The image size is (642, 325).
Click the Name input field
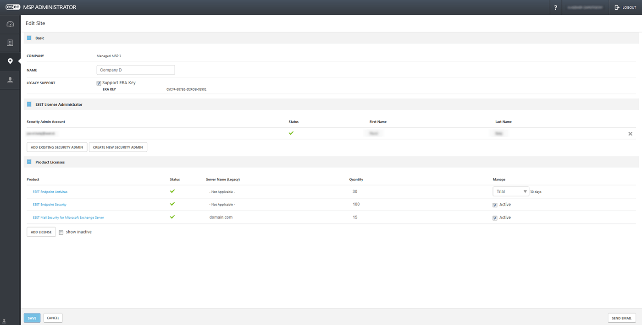[x=136, y=70]
